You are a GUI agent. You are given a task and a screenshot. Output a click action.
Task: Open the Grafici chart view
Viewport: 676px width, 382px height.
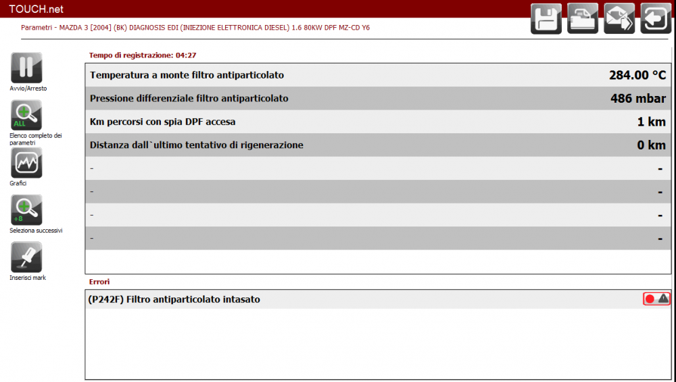[26, 162]
